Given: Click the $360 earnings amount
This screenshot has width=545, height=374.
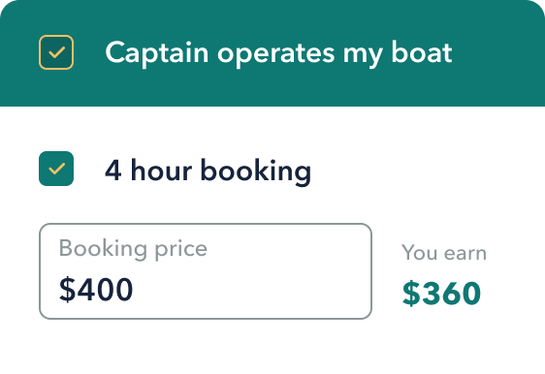Looking at the screenshot, I should click(441, 293).
